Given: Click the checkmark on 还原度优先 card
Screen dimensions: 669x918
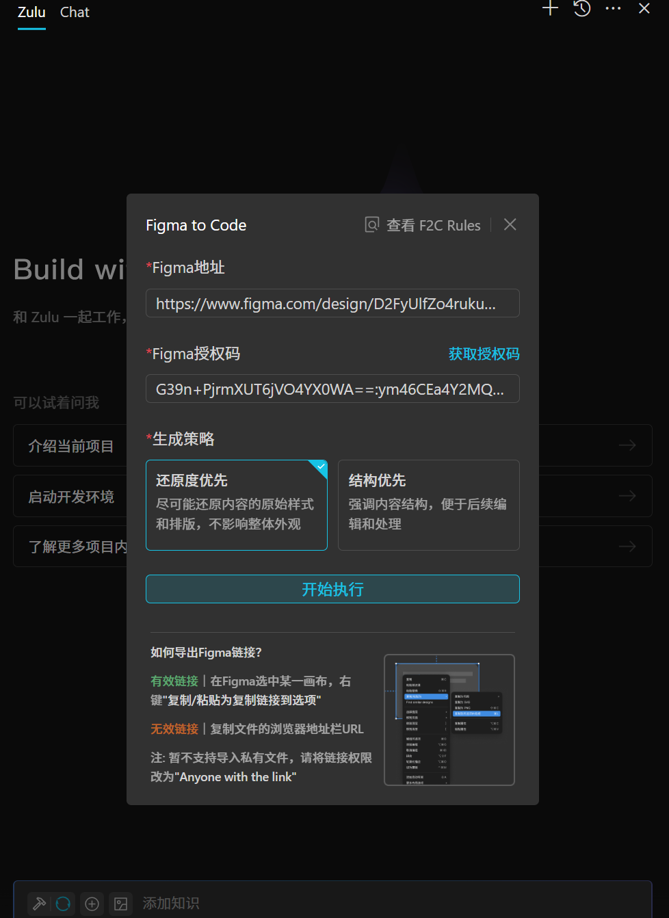Looking at the screenshot, I should (321, 467).
